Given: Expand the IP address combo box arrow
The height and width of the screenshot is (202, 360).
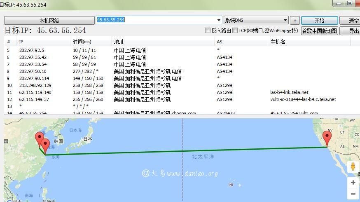Looking at the screenshot, I should point(219,20).
